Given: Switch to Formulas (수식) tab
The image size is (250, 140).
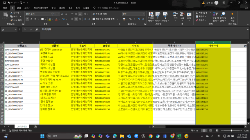Looking at the screenshot, I should pyautogui.click(x=54, y=8).
